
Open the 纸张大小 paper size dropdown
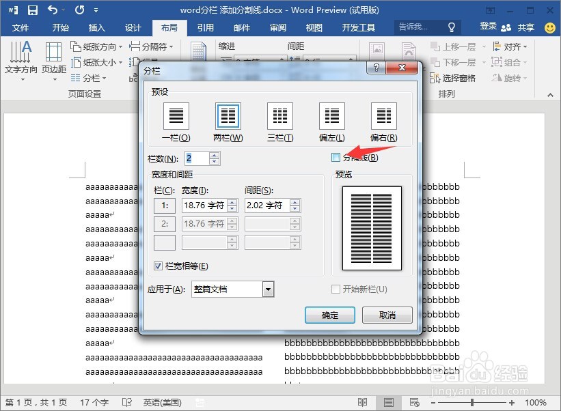click(x=96, y=63)
